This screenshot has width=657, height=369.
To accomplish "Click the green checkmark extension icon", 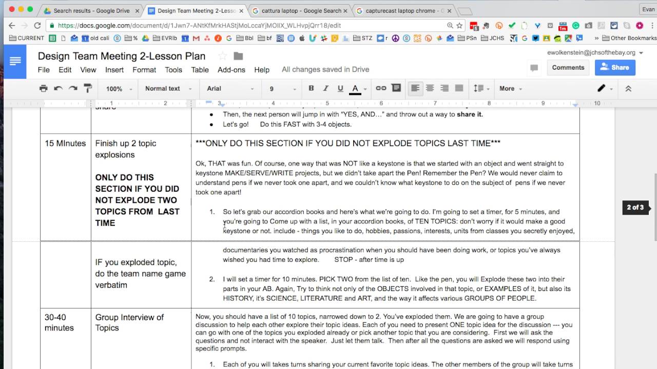I will pos(511,26).
